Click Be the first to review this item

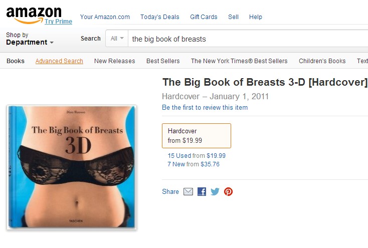click(205, 107)
